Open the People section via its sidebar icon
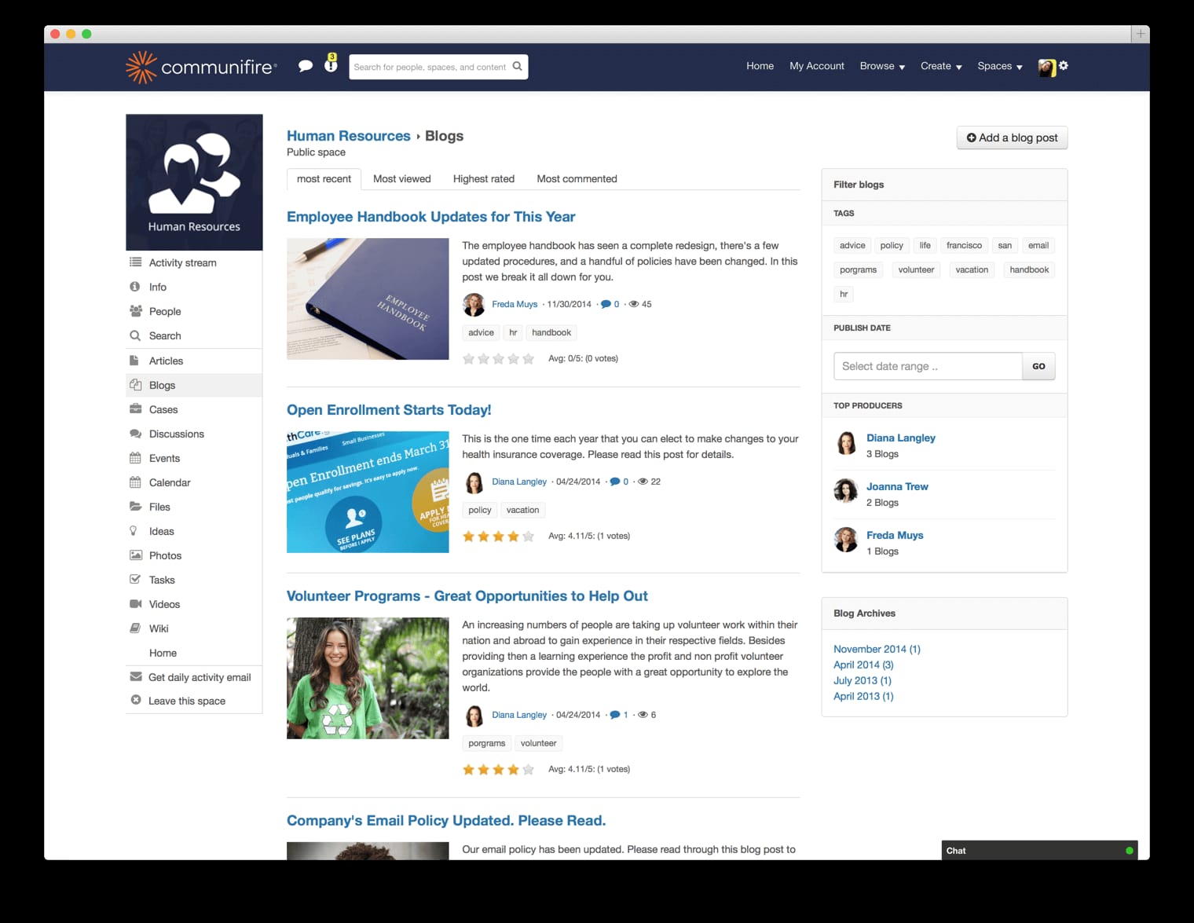1194x923 pixels. point(135,311)
